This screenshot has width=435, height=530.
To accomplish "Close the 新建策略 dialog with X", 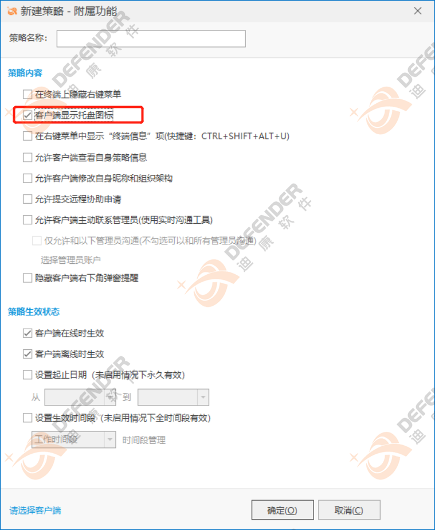I will pos(417,11).
